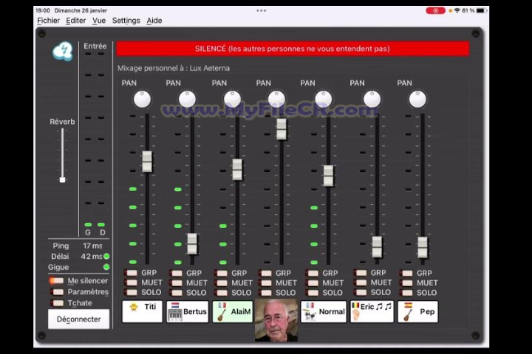
Task: Solo the Bertus channel
Action: [x=176, y=293]
